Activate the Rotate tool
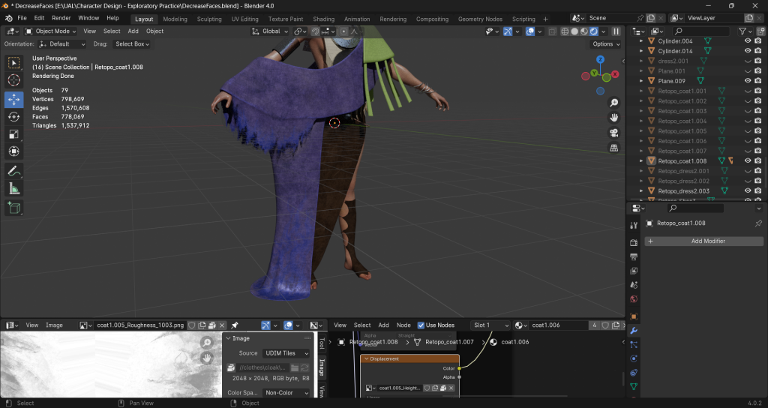 [x=13, y=116]
